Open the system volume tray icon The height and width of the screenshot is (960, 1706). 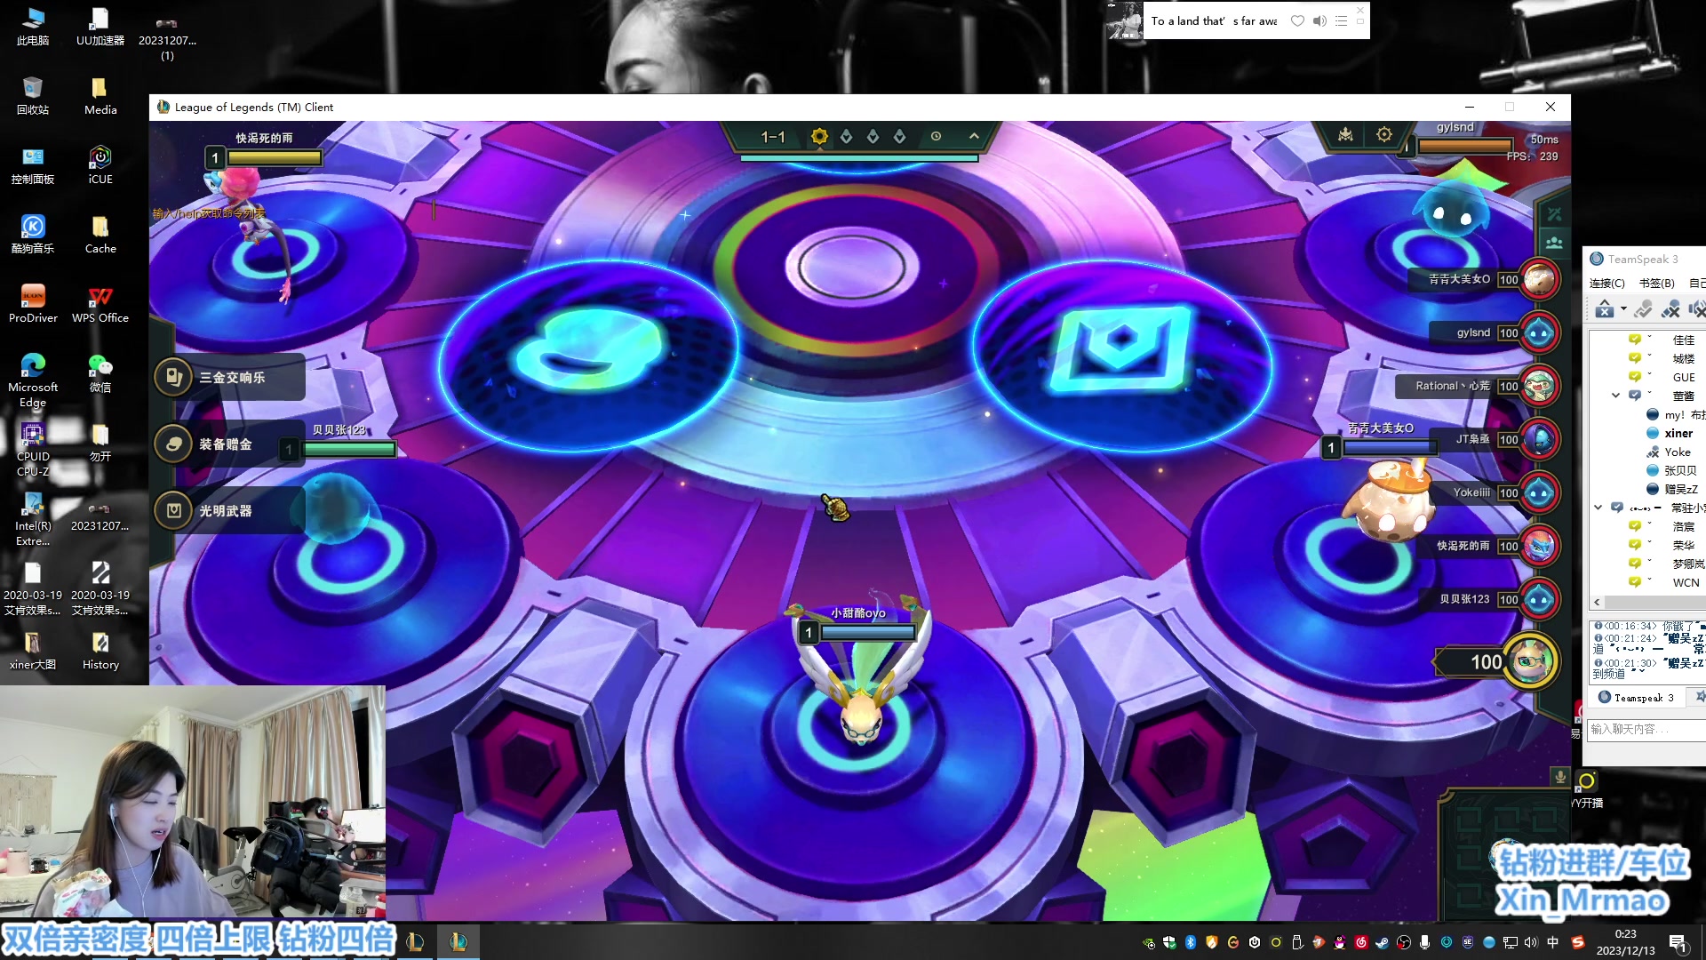1530,942
